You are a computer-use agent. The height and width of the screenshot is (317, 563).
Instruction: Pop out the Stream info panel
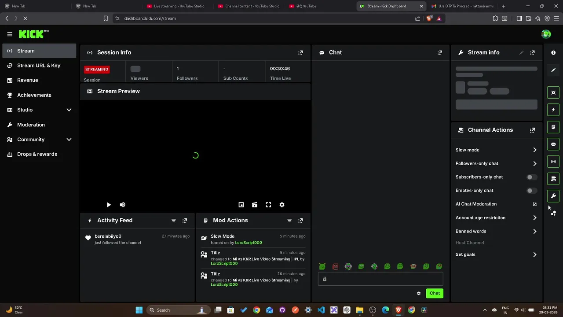533,52
